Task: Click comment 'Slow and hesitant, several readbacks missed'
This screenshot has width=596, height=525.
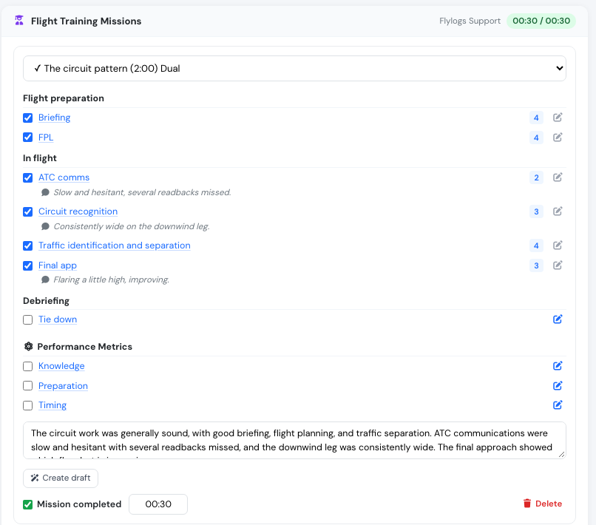Action: (x=142, y=192)
